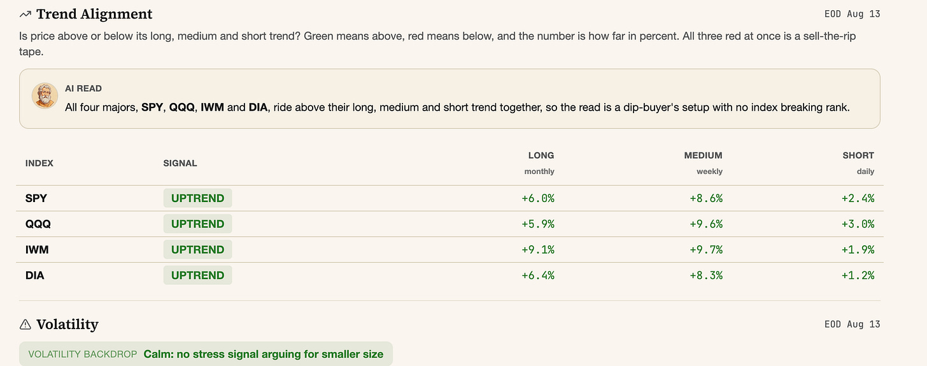The width and height of the screenshot is (927, 366).
Task: Click the SHORT daily column header
Action: [x=858, y=163]
